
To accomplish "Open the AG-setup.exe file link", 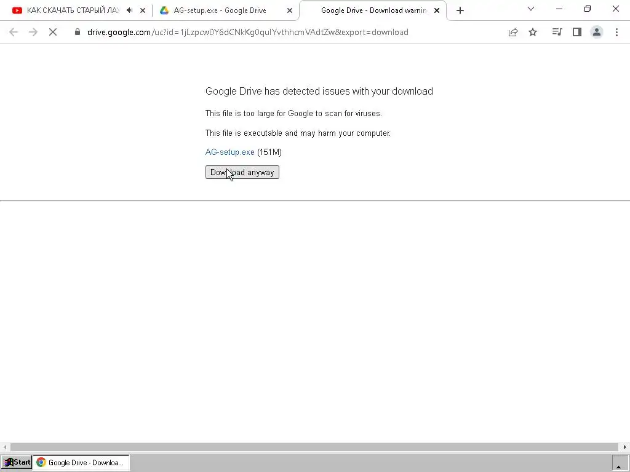I will pos(230,152).
